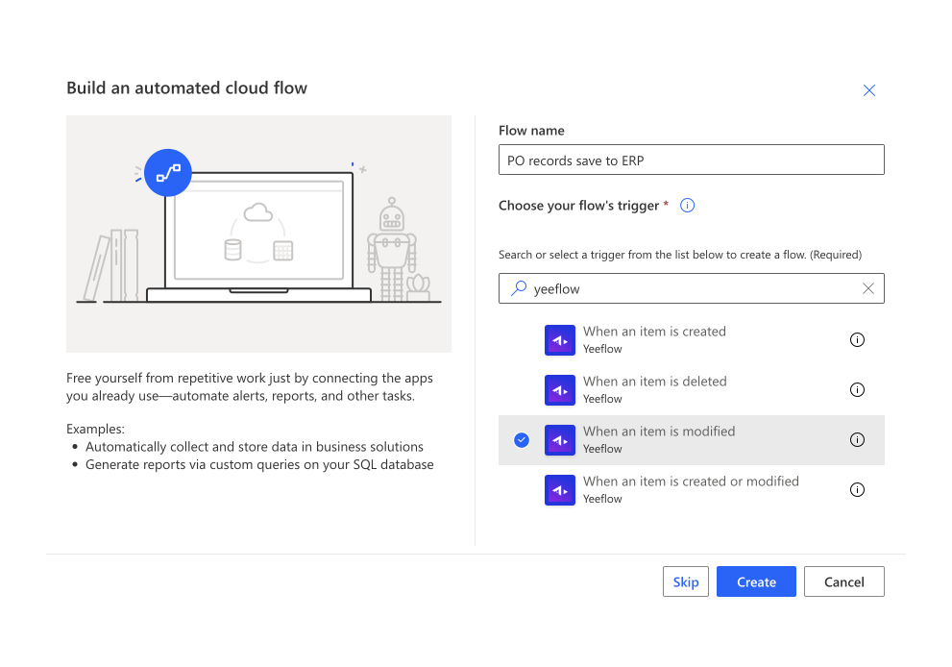
Task: Uncheck the selected 'When an item is modified' checkmark
Action: pos(522,440)
